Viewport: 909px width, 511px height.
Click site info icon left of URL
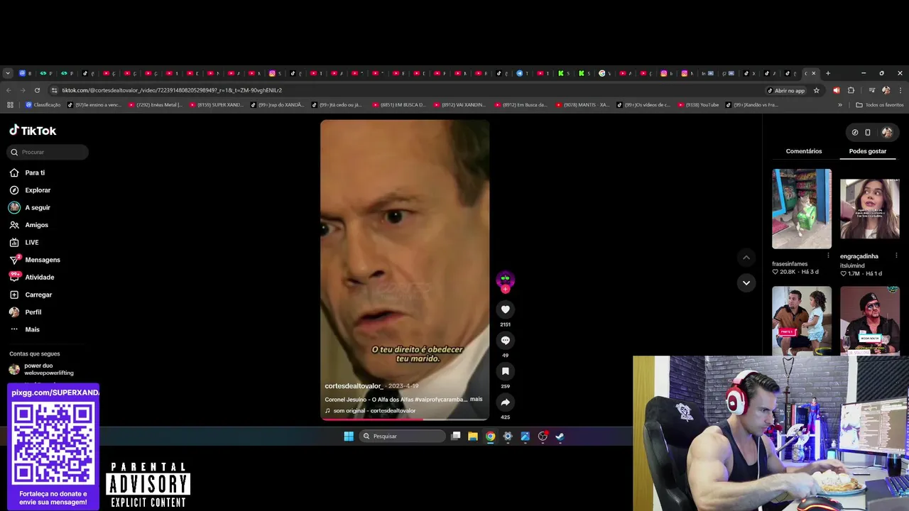pos(54,90)
